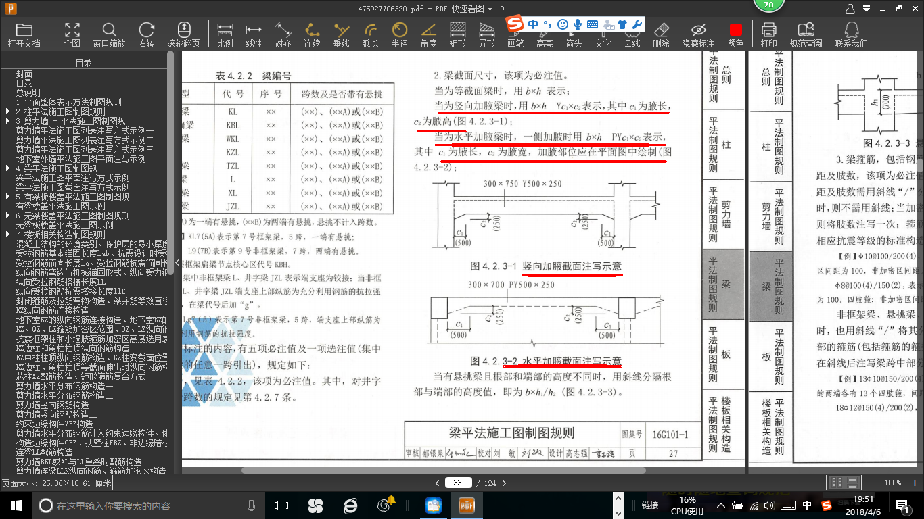
Task: Open outline entry 芯柱XZ配筋构造、矩形箍筋复合方式
Action: tap(81, 376)
